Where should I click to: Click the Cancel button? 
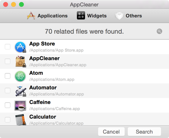pyautogui.click(x=111, y=132)
